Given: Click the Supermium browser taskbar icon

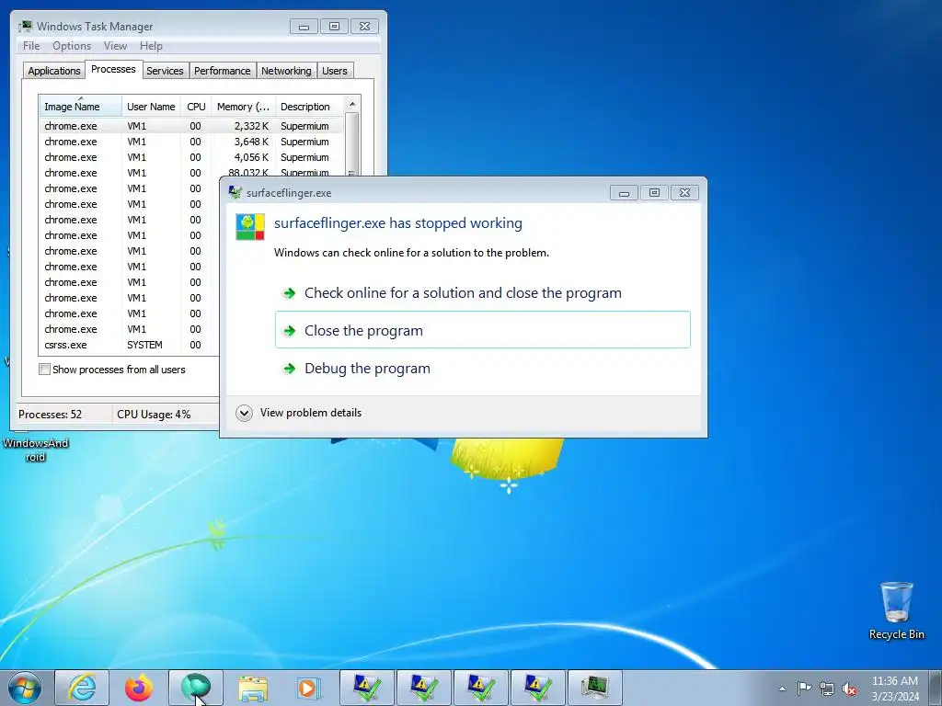Looking at the screenshot, I should click(x=196, y=688).
